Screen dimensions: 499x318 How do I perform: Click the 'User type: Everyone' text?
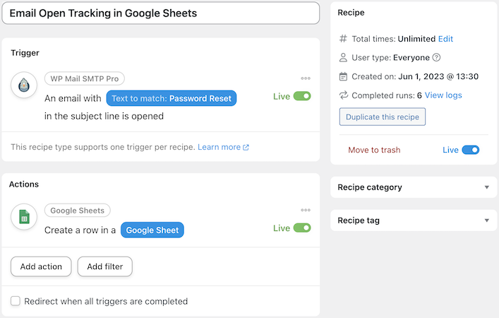(x=390, y=58)
